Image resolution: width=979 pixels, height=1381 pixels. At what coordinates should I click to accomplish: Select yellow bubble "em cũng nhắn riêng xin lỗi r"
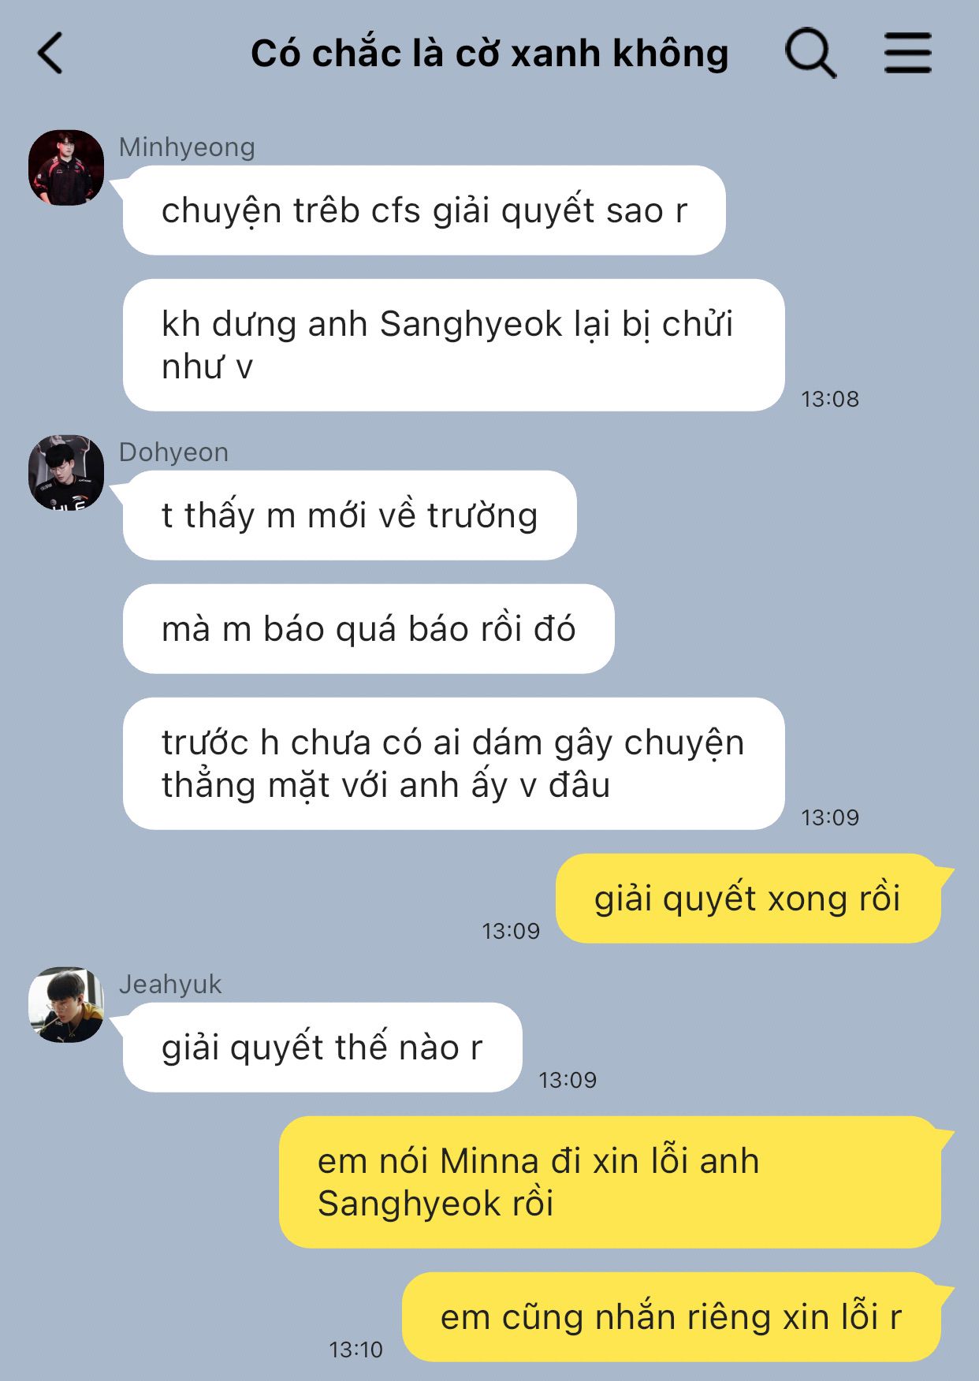click(672, 1317)
